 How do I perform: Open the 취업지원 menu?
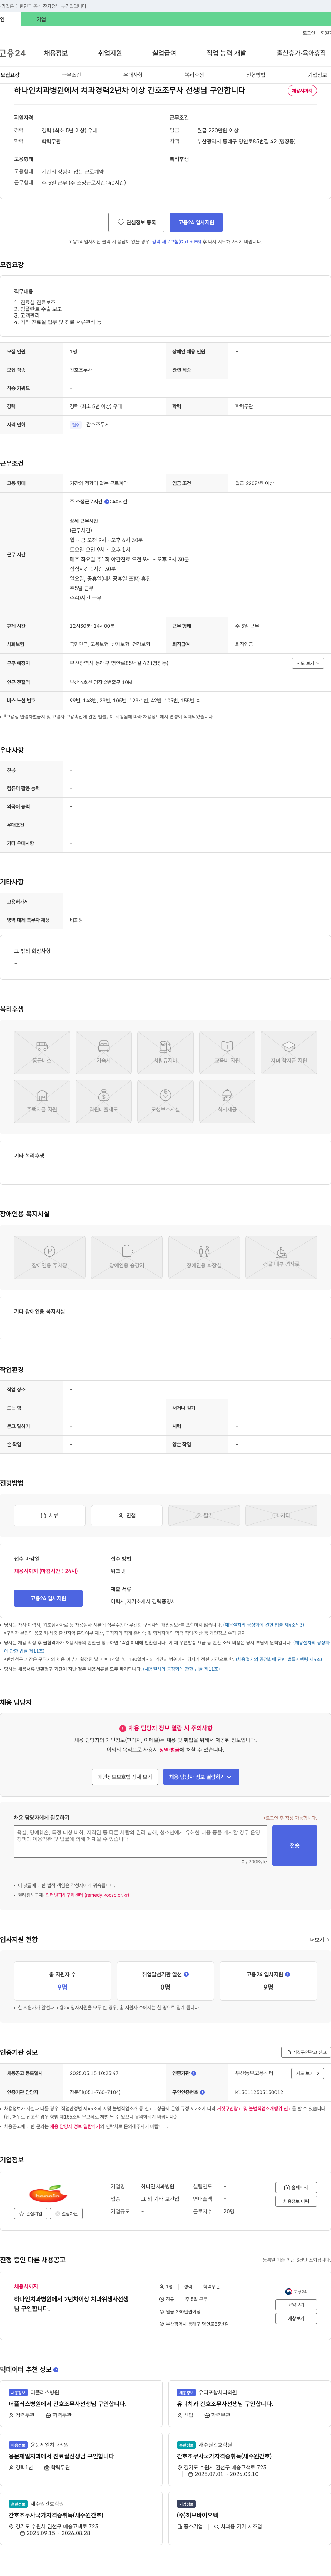pyautogui.click(x=110, y=53)
